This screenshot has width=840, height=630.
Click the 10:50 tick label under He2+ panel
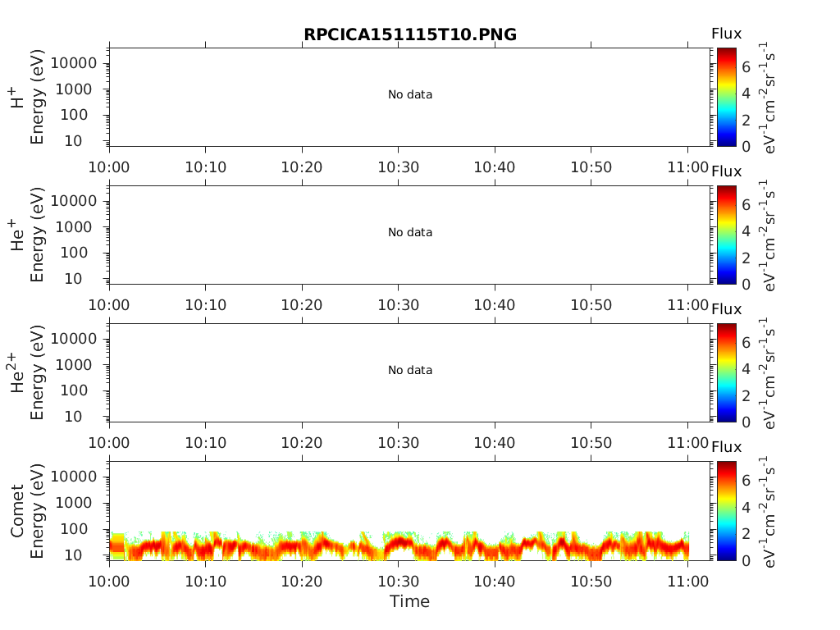pos(591,443)
